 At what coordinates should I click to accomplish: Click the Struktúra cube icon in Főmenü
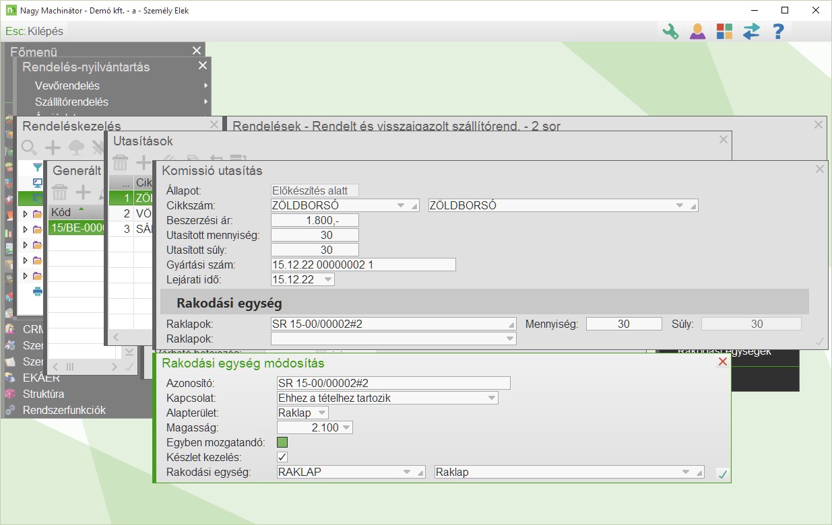pyautogui.click(x=9, y=394)
